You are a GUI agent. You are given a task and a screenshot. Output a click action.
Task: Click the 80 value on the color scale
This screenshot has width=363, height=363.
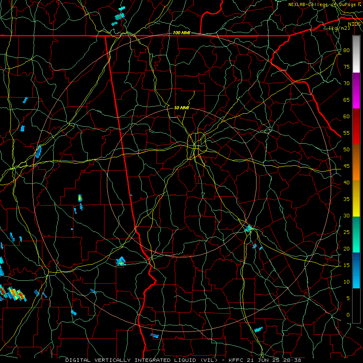[346, 50]
